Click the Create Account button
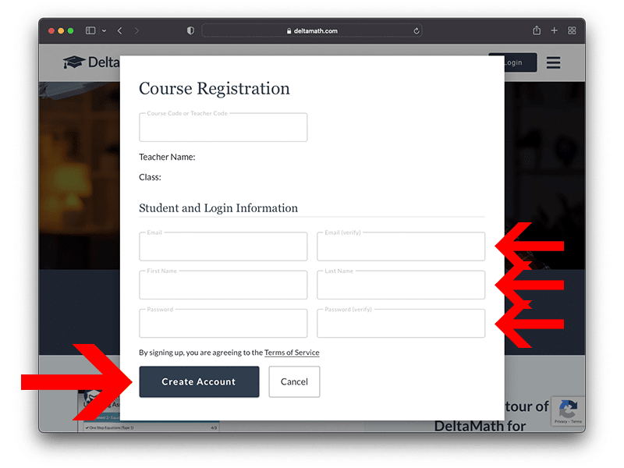The width and height of the screenshot is (624, 468). point(199,381)
